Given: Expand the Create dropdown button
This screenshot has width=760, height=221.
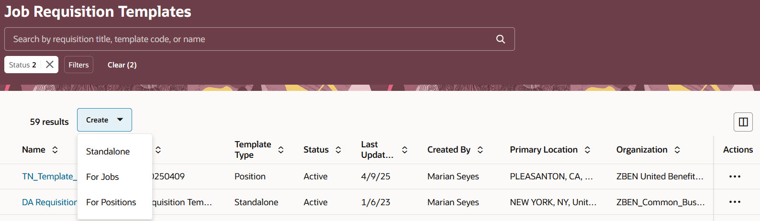Looking at the screenshot, I should tap(104, 120).
